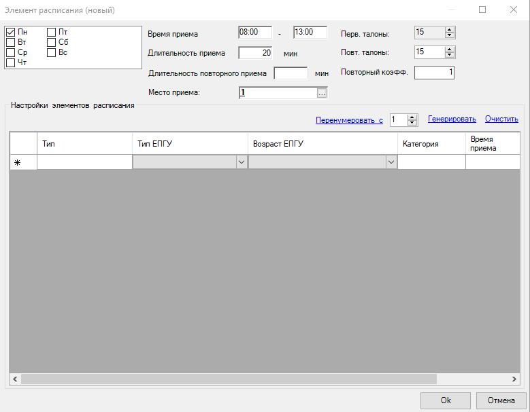Select the Категория column header
Screen dimensions: 530x412
coord(431,144)
